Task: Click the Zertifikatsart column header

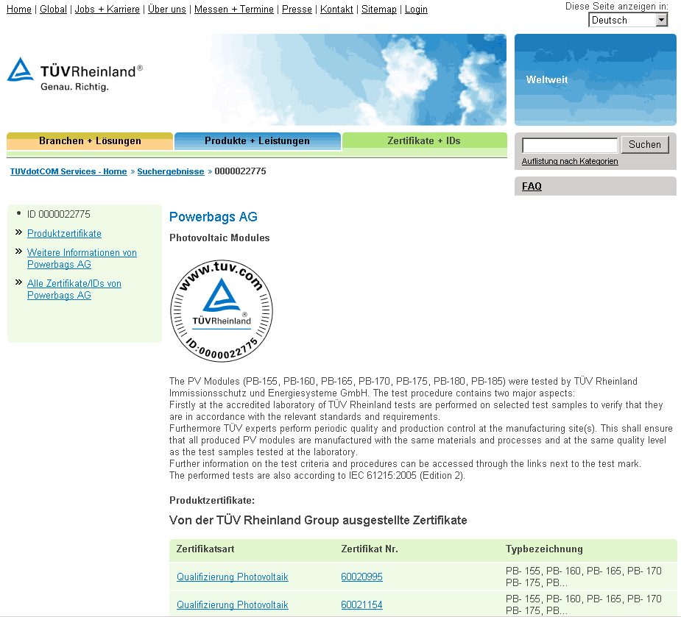Action: 205,549
